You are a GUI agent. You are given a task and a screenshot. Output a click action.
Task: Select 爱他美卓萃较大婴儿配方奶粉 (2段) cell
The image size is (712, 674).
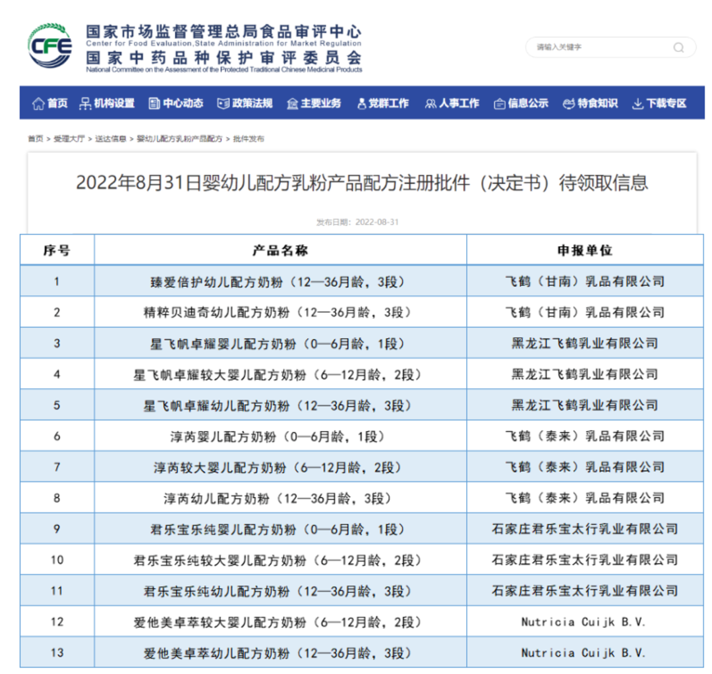(x=280, y=622)
